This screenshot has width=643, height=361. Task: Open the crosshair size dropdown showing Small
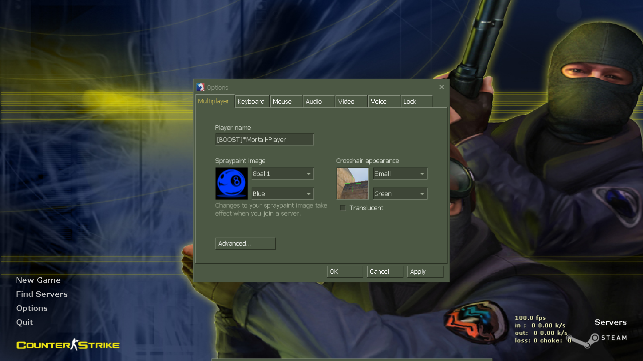click(400, 173)
